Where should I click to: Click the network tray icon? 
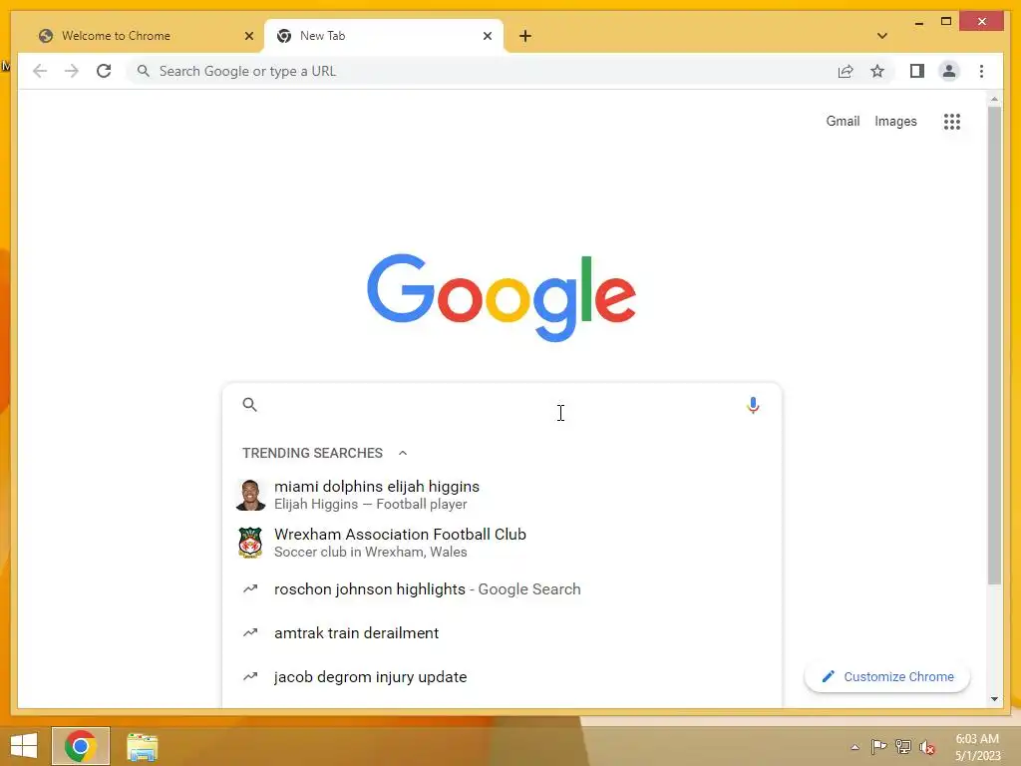(903, 746)
